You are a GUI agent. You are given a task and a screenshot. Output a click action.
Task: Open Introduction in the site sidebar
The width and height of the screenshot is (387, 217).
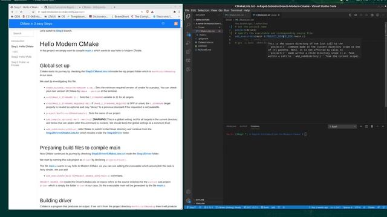[x=18, y=41]
